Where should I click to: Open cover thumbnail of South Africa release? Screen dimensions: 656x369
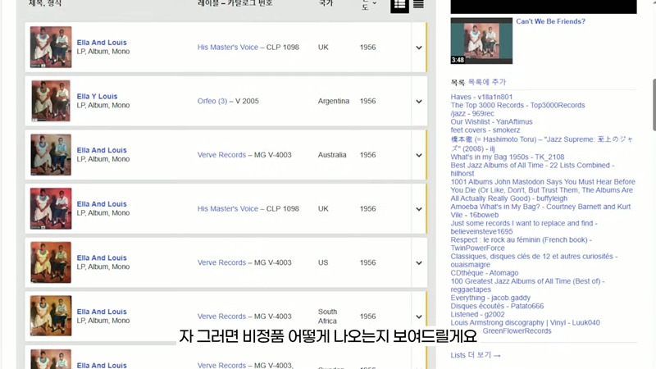pos(51,316)
